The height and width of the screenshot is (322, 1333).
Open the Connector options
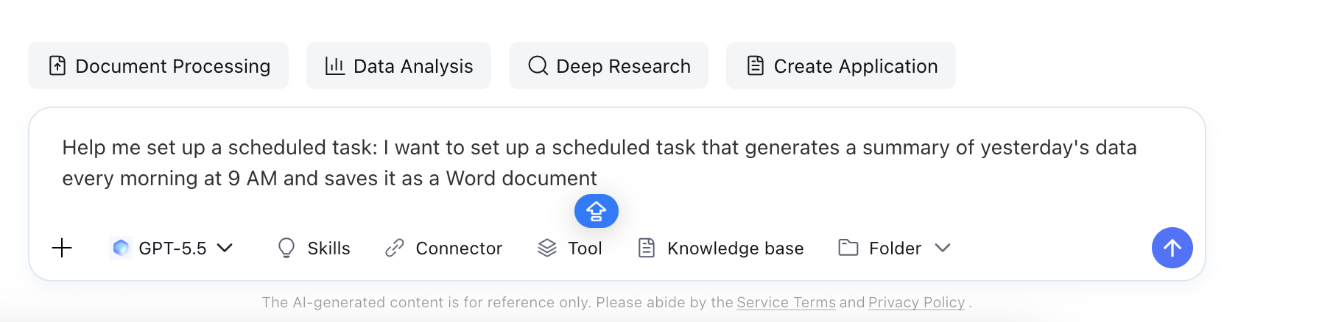tap(444, 248)
